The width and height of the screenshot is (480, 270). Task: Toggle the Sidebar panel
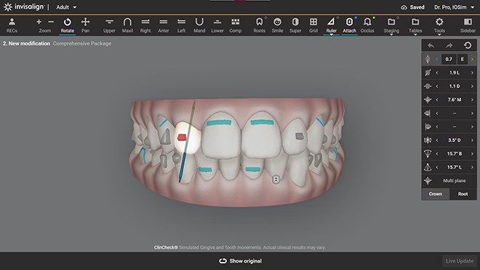[x=468, y=25]
